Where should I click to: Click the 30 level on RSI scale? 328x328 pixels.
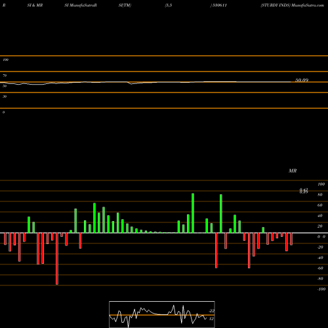point(5,96)
